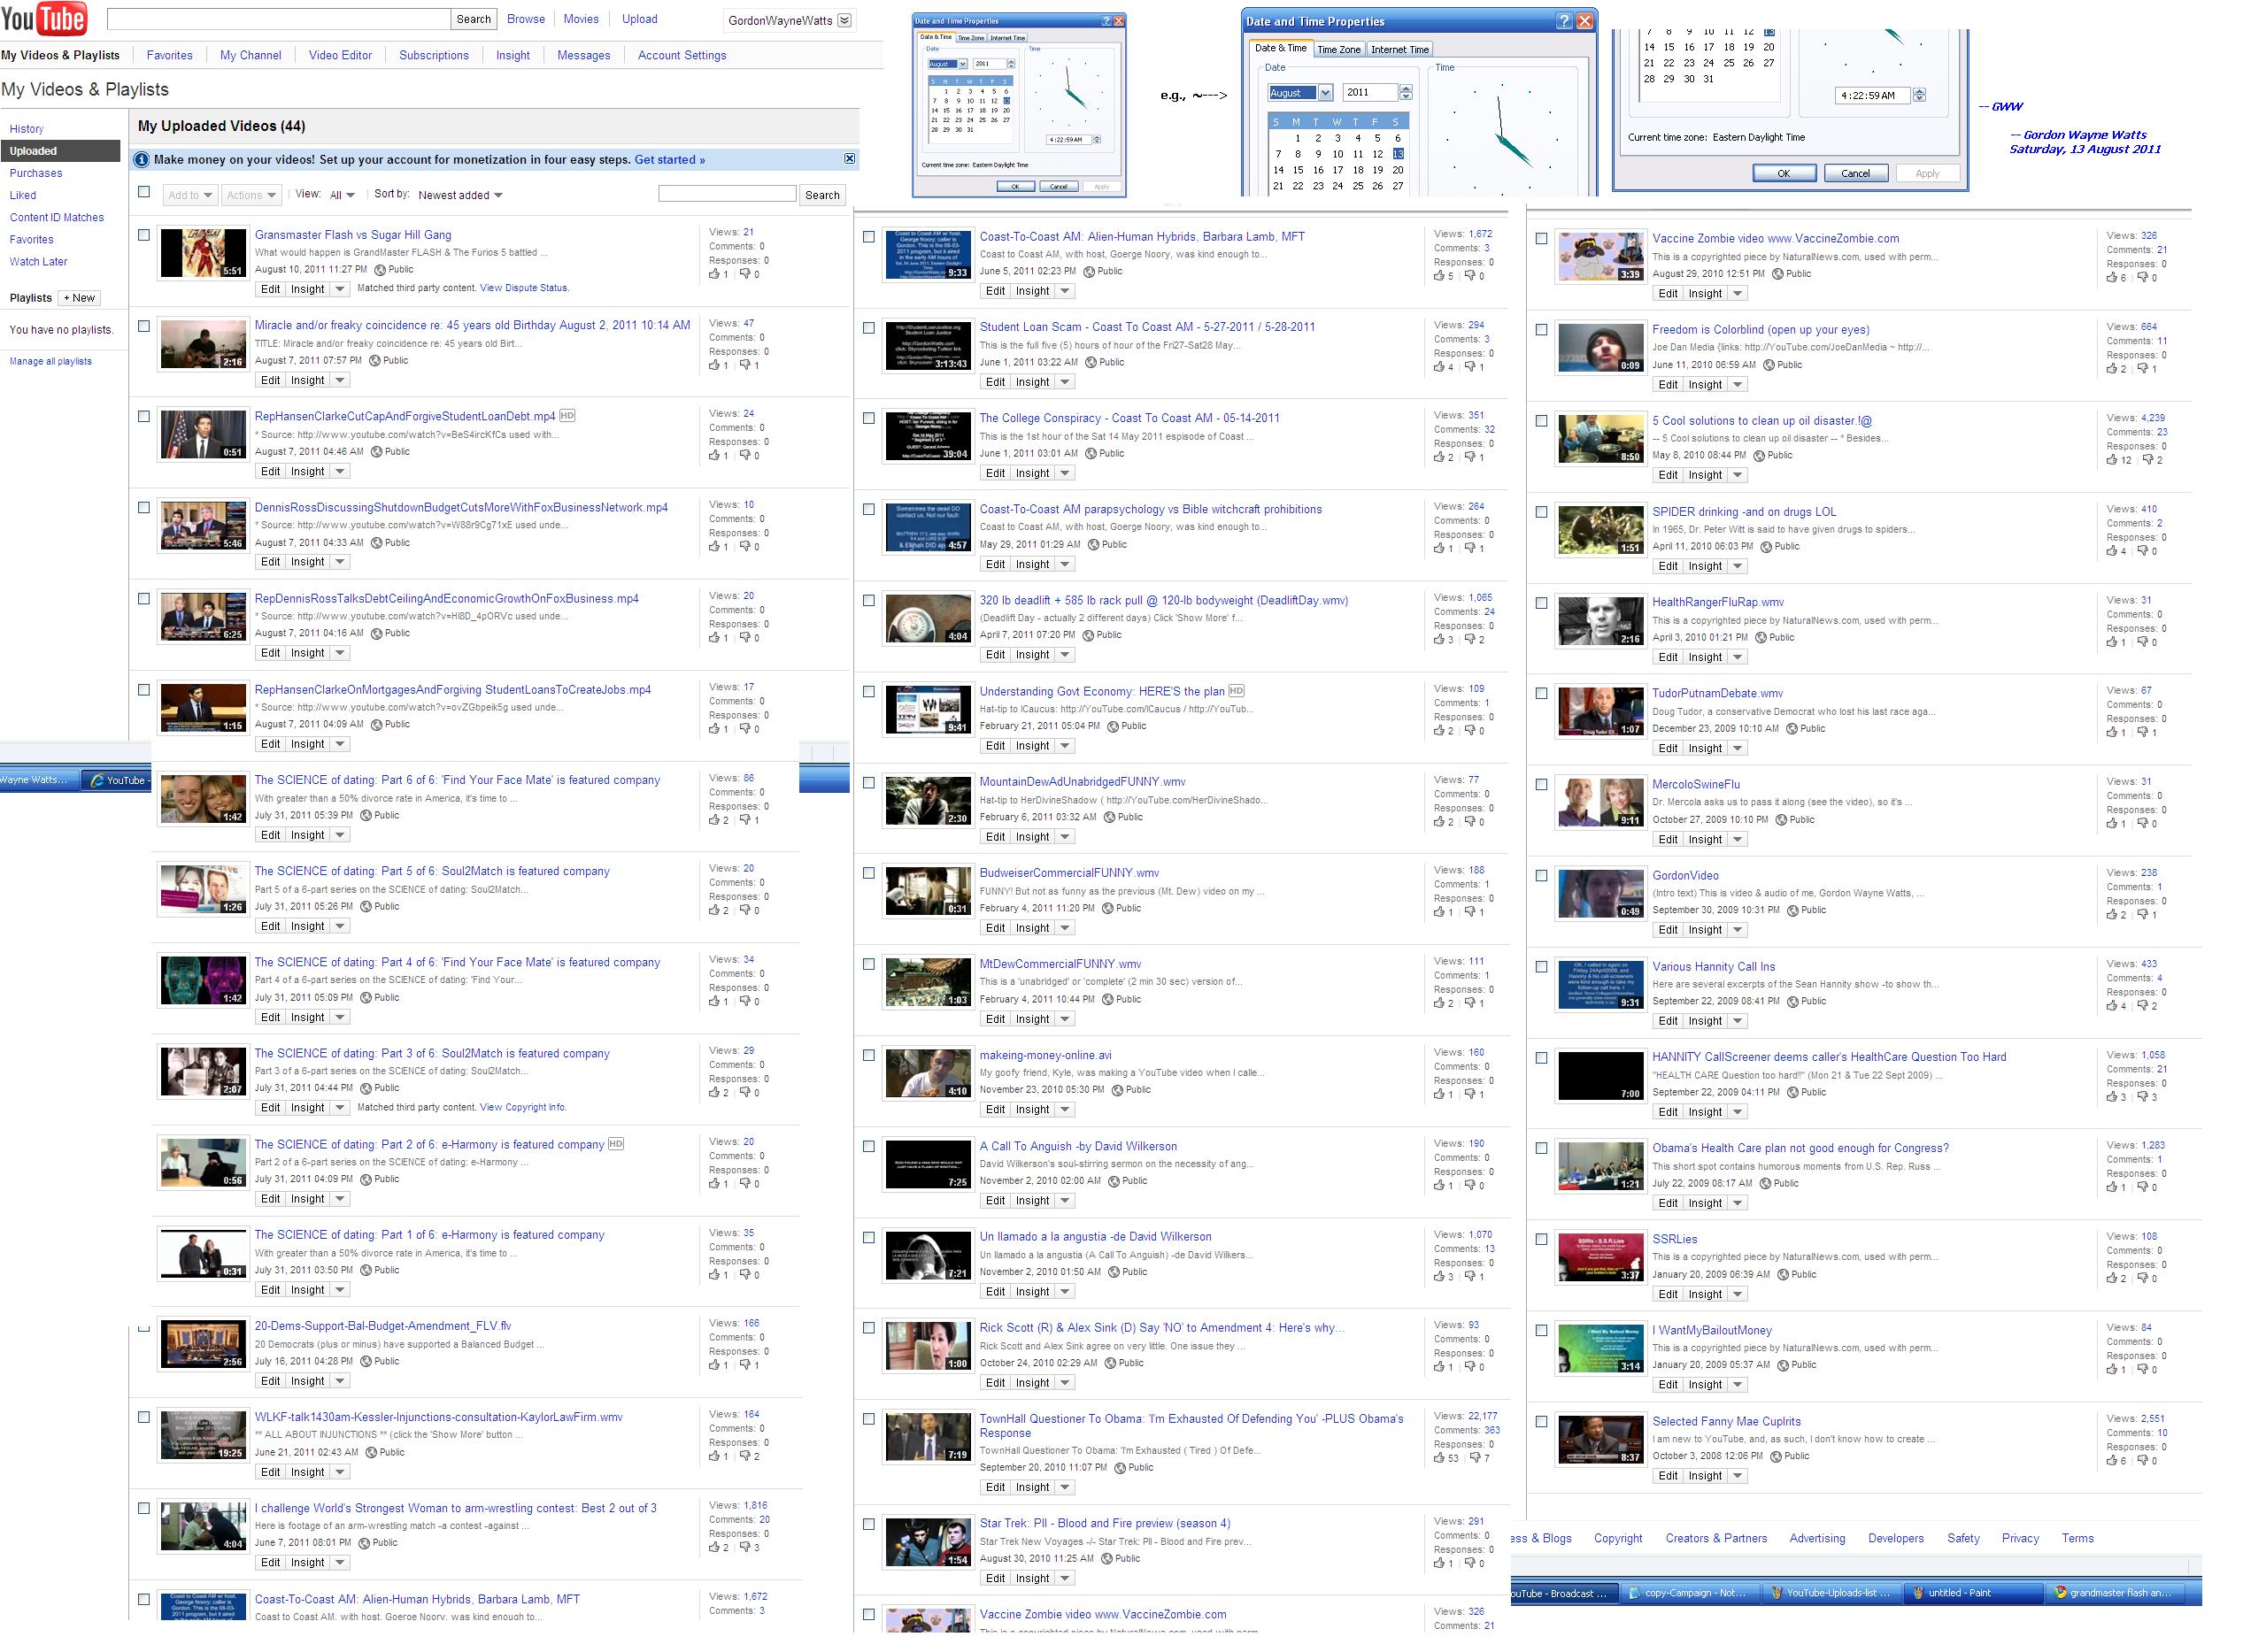The width and height of the screenshot is (2243, 1652).
Task: Open grandmaster flash Chrome taskbar item
Action: pos(2117,1593)
